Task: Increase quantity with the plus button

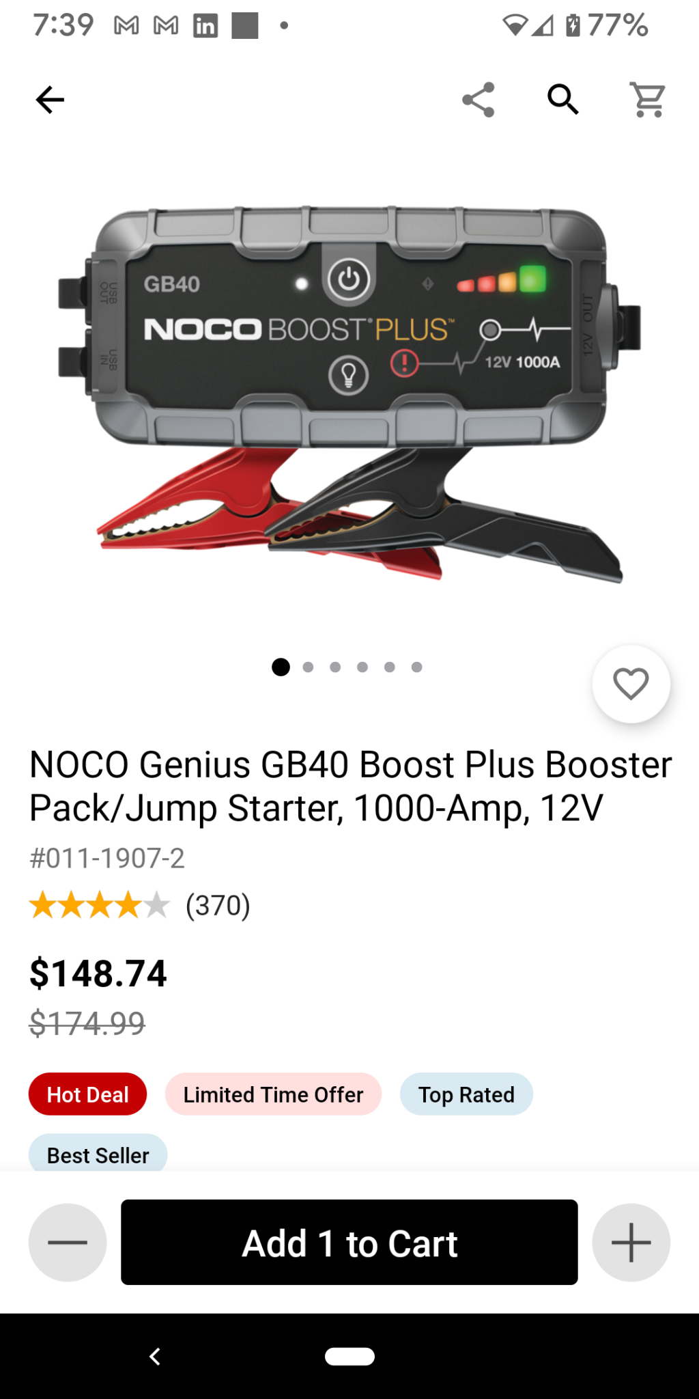Action: [x=631, y=1242]
